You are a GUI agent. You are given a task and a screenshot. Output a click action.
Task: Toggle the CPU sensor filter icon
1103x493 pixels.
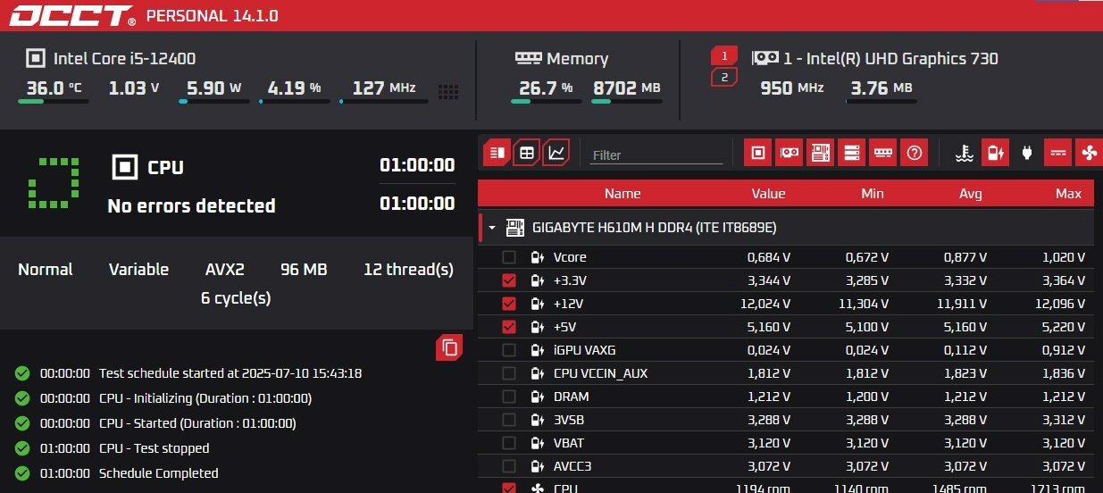tap(758, 153)
